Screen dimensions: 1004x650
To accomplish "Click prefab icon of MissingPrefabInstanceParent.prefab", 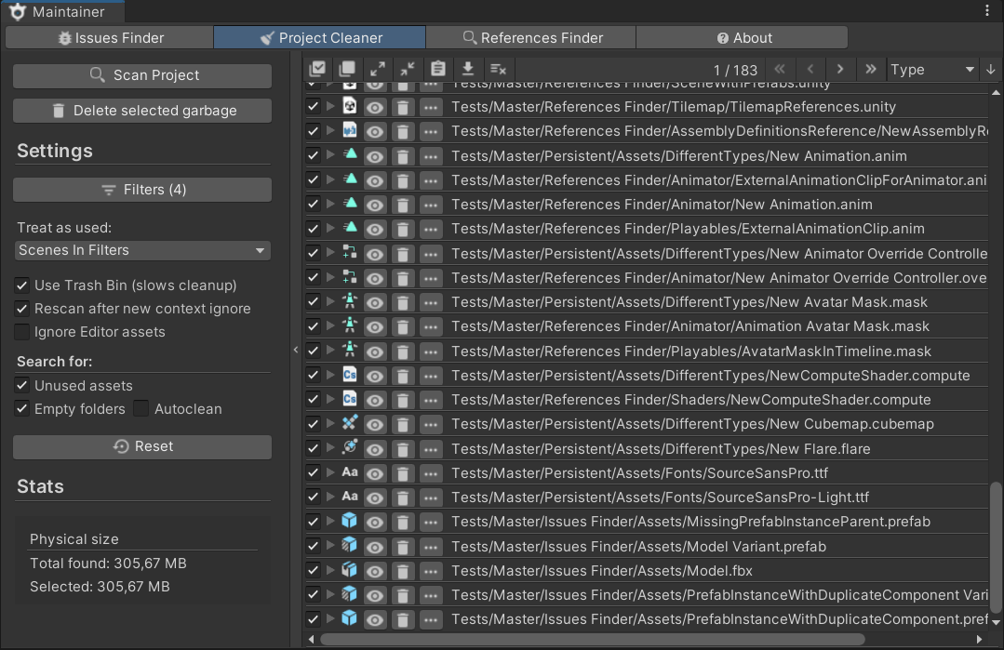I will (350, 521).
